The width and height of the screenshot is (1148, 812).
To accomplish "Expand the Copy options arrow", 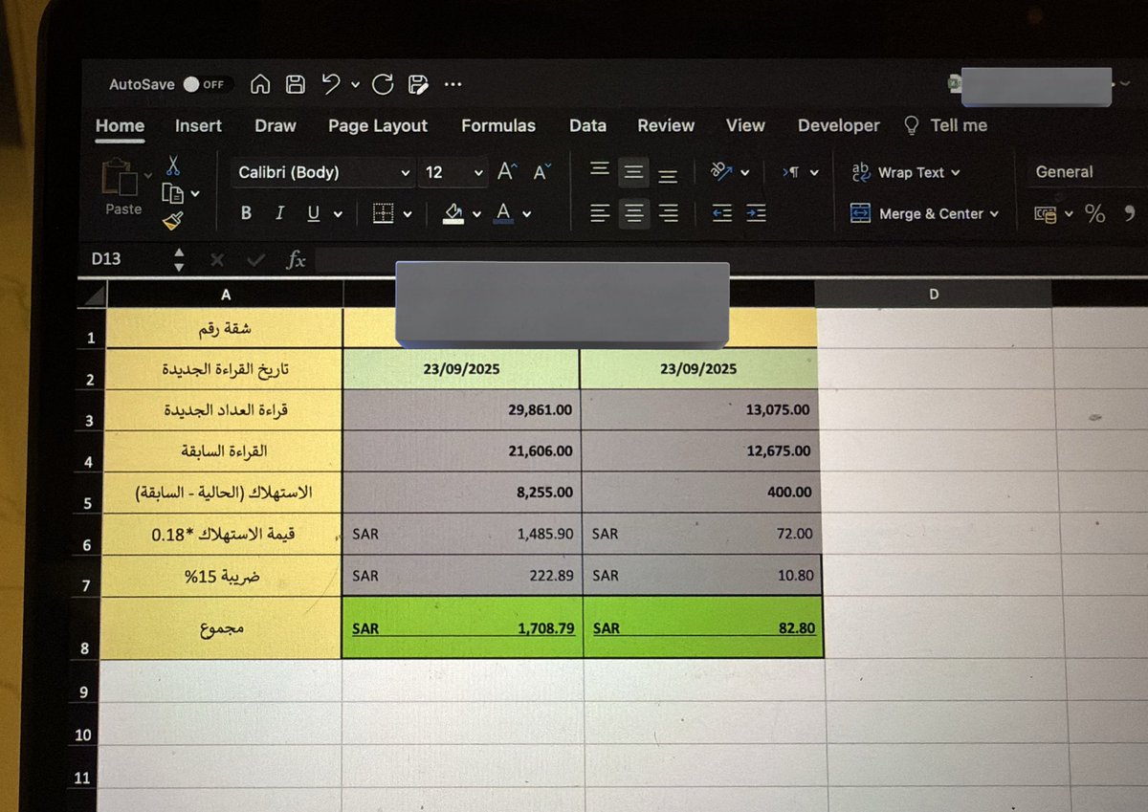I will point(196,193).
